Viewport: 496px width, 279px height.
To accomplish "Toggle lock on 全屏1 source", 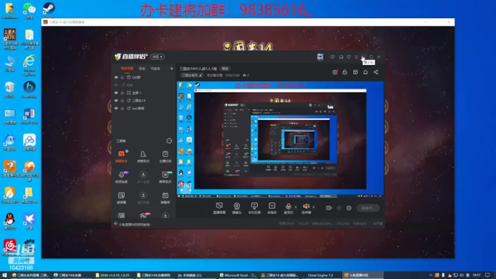I will pyautogui.click(x=122, y=92).
